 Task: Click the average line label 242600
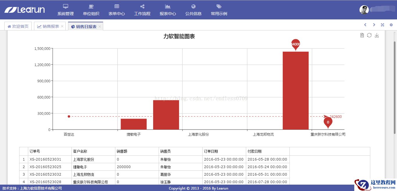tap(336, 117)
